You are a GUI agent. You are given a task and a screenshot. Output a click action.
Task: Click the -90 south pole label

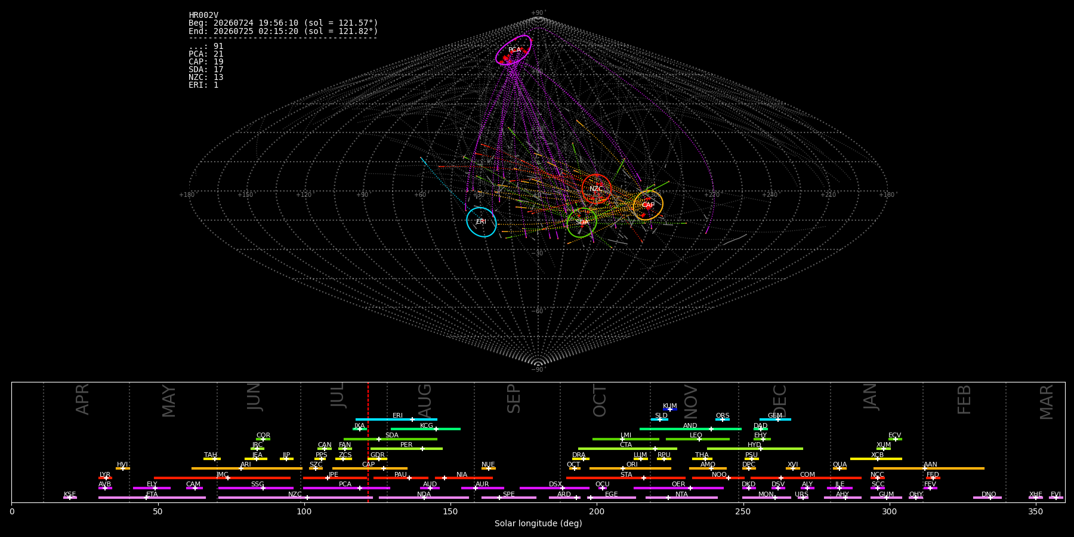click(538, 369)
